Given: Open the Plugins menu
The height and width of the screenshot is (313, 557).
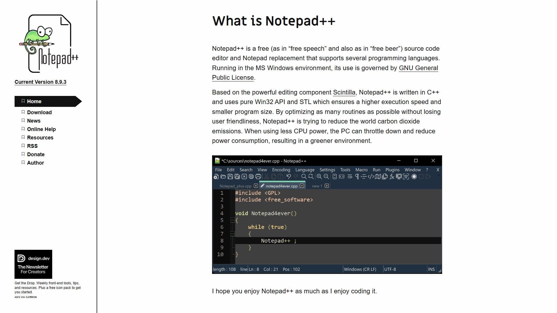Looking at the screenshot, I should [392, 170].
